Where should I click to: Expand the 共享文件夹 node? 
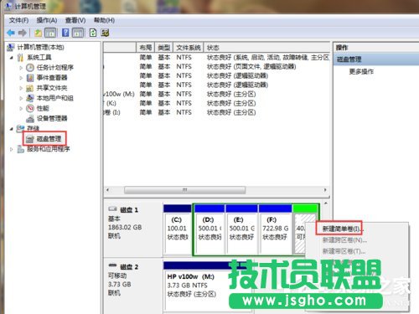coord(21,88)
